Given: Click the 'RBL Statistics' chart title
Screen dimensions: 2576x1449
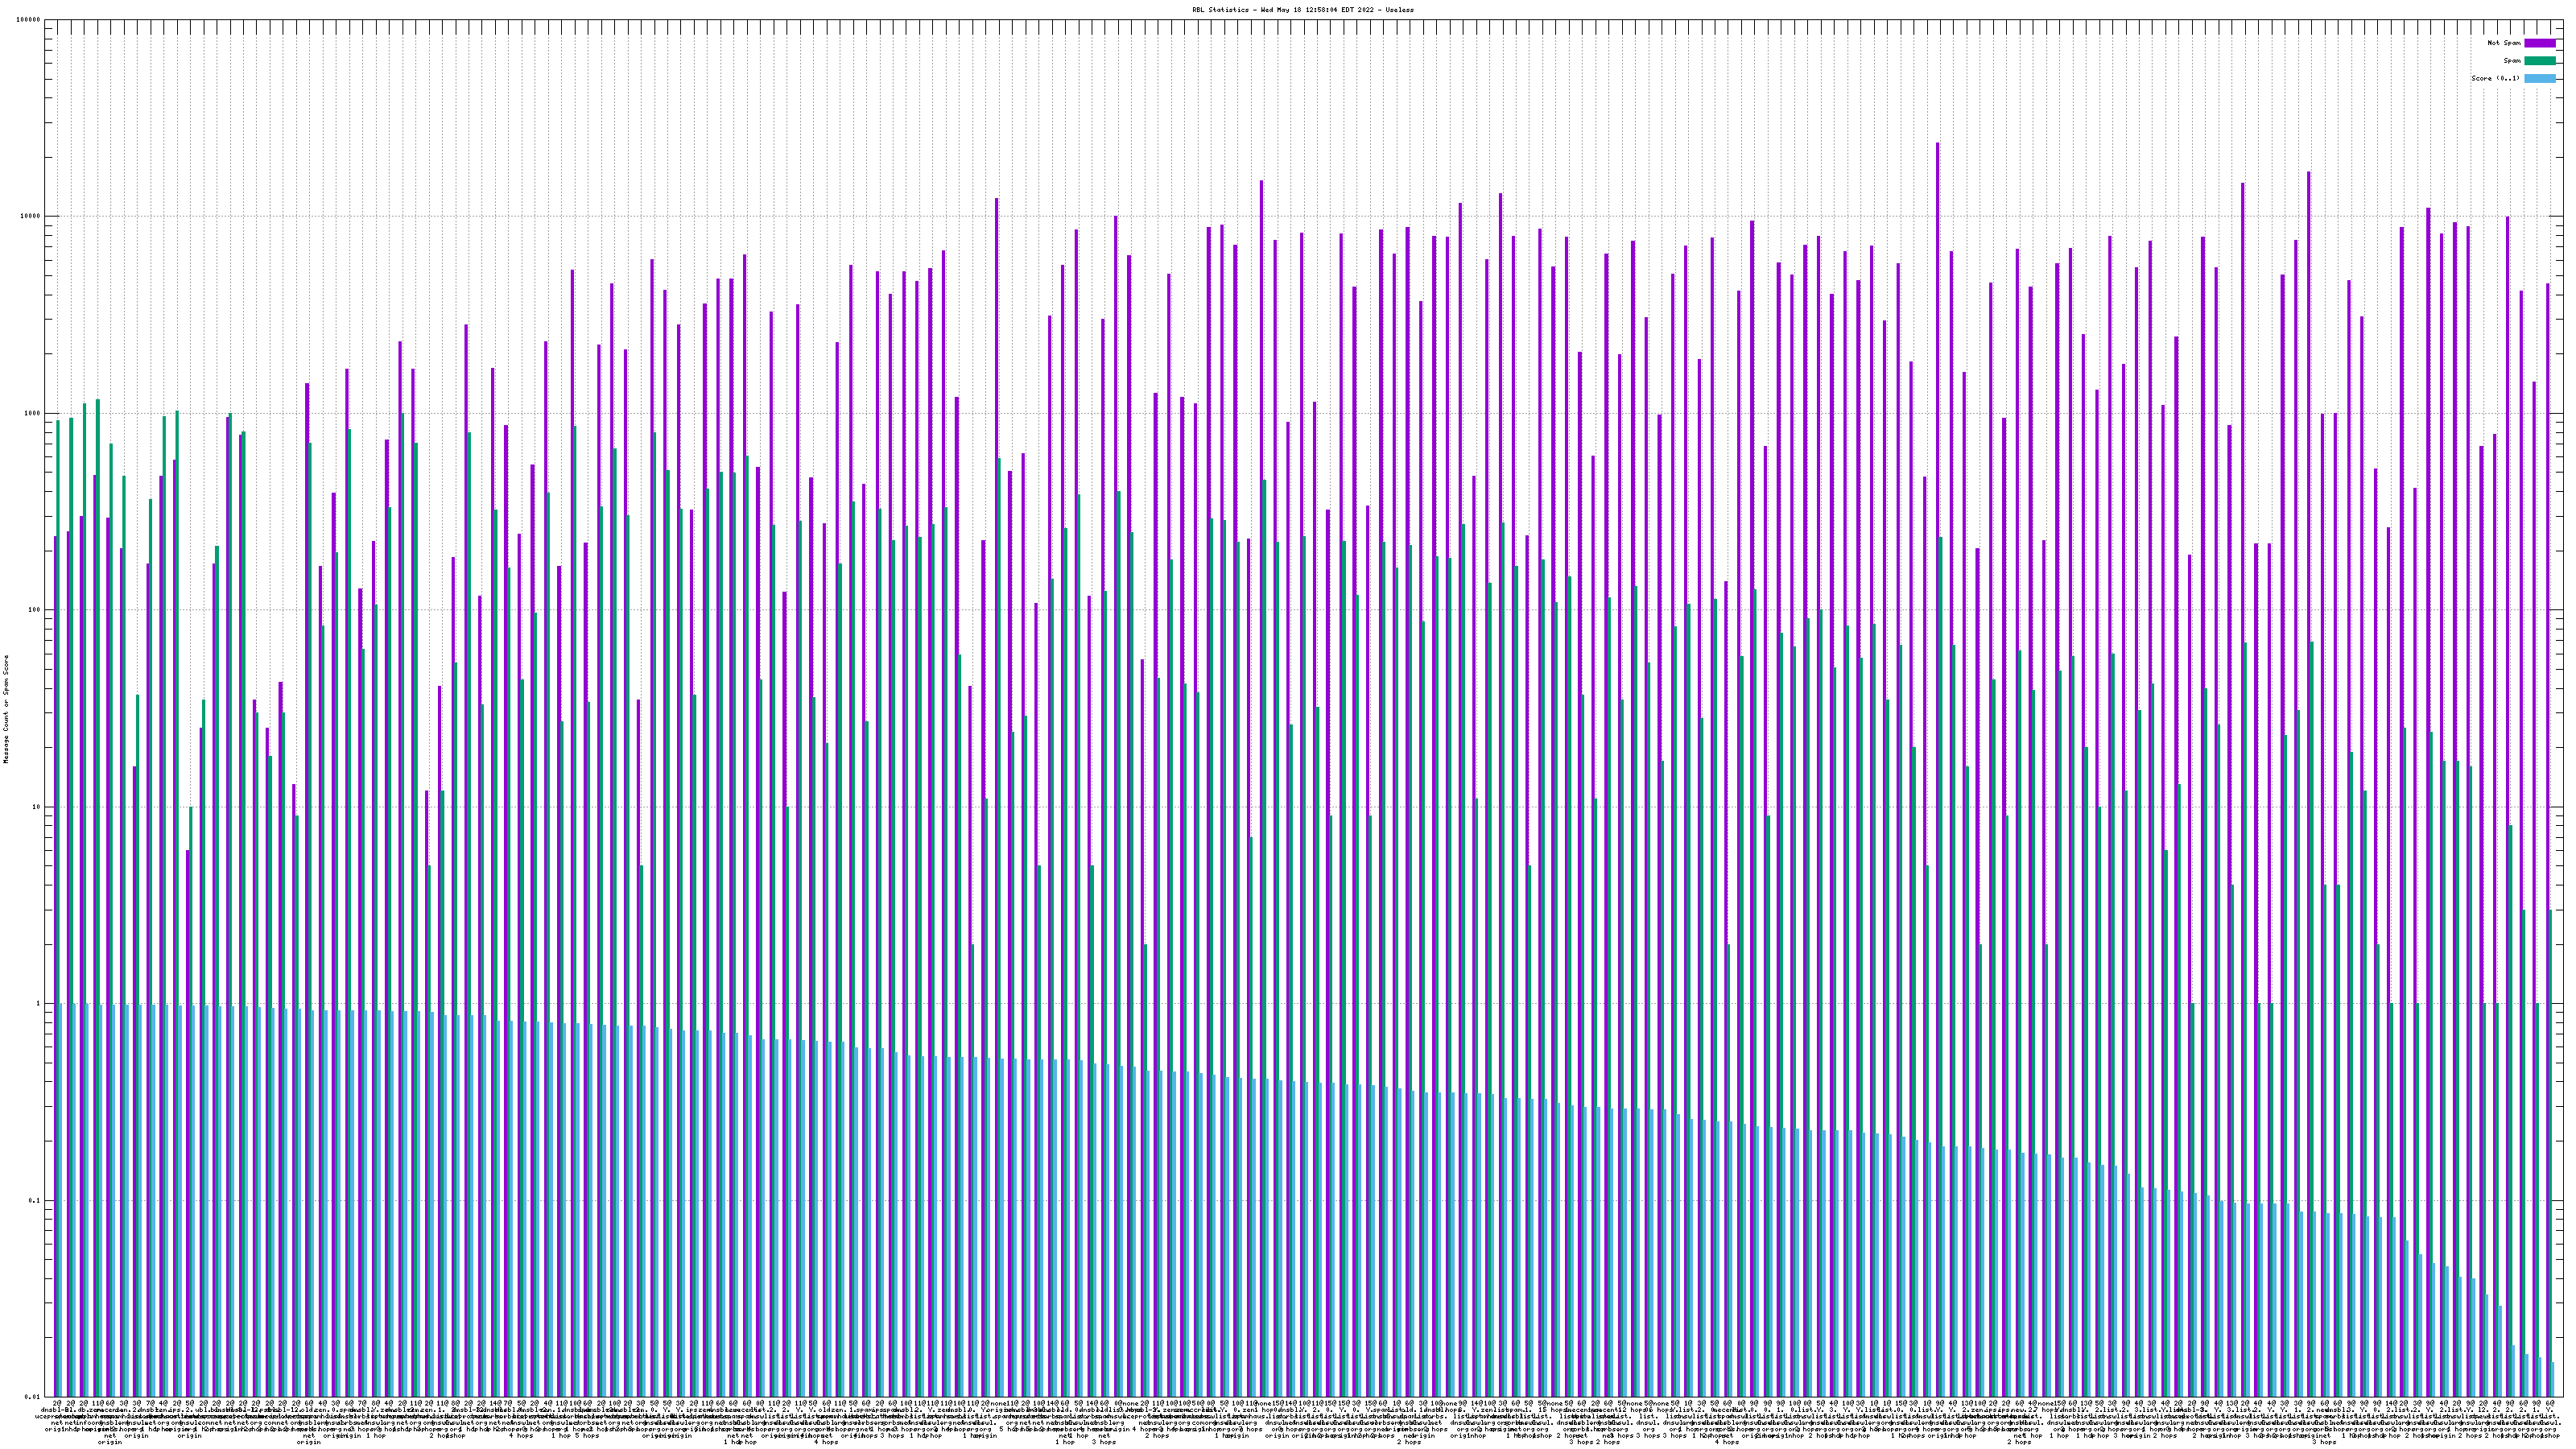Looking at the screenshot, I should pos(1221,9).
